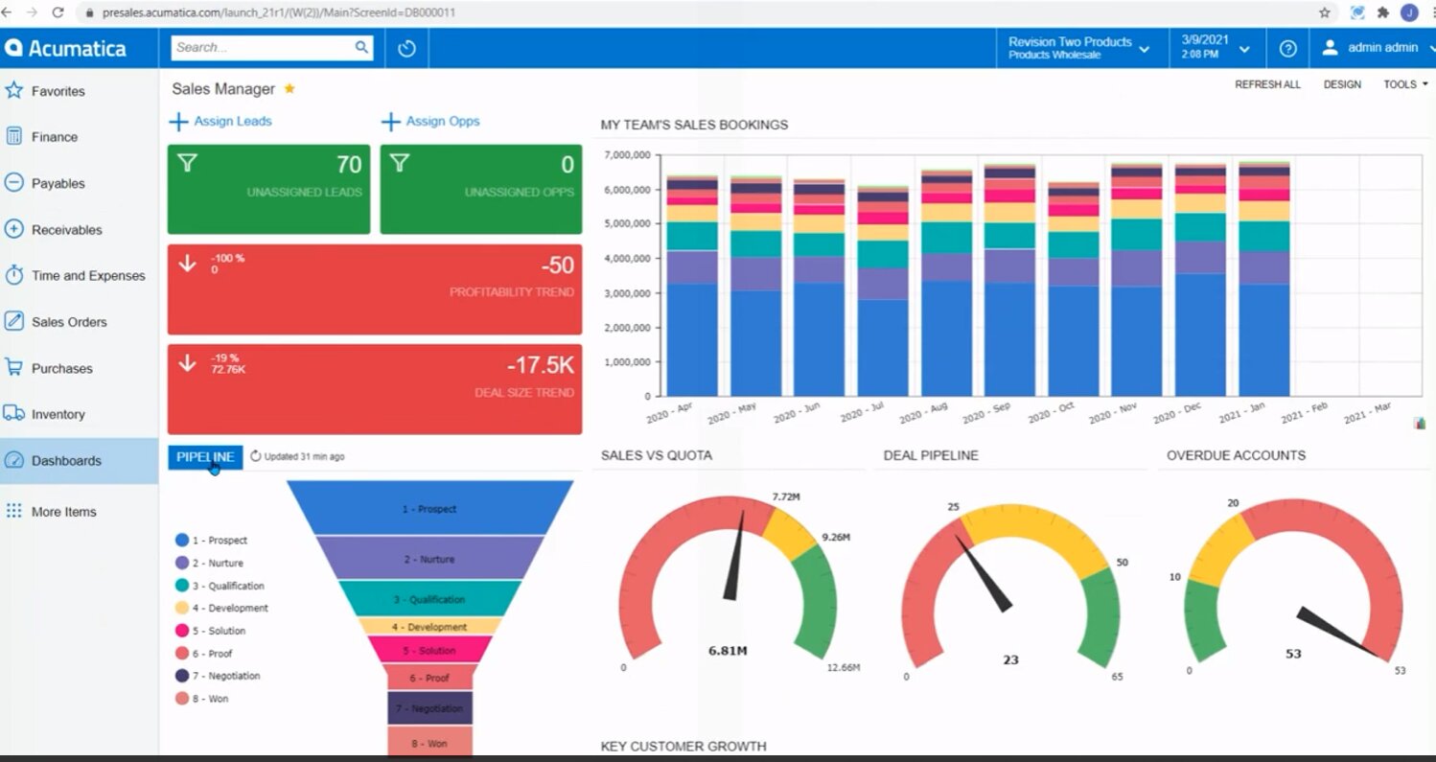Click the Purchases cart icon in sidebar
This screenshot has width=1436, height=762.
point(14,368)
